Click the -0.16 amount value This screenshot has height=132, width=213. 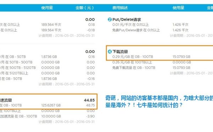[x=91, y=79]
